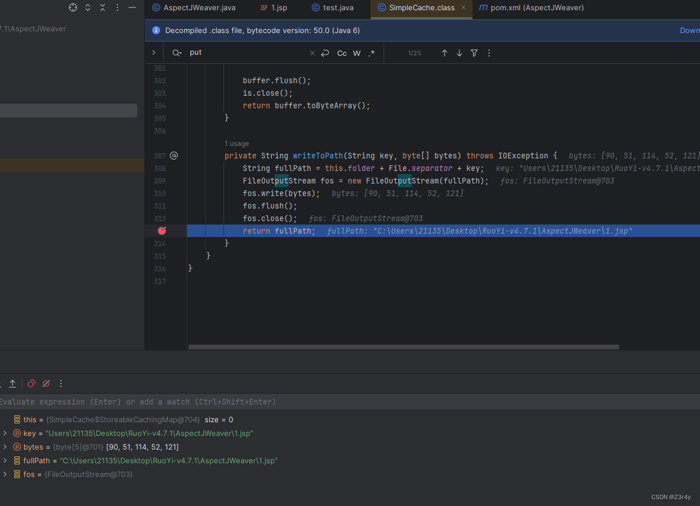700x506 pixels.
Task: Click 'return fullPath;' on highlighted line
Action: click(279, 231)
